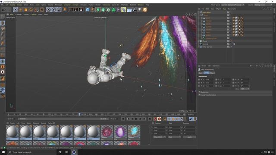
Task: Open the rotation Order dropdown
Action: pyautogui.click(x=245, y=89)
